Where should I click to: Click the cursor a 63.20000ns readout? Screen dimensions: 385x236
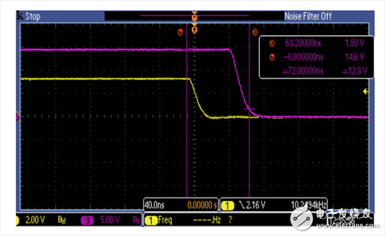pos(303,43)
